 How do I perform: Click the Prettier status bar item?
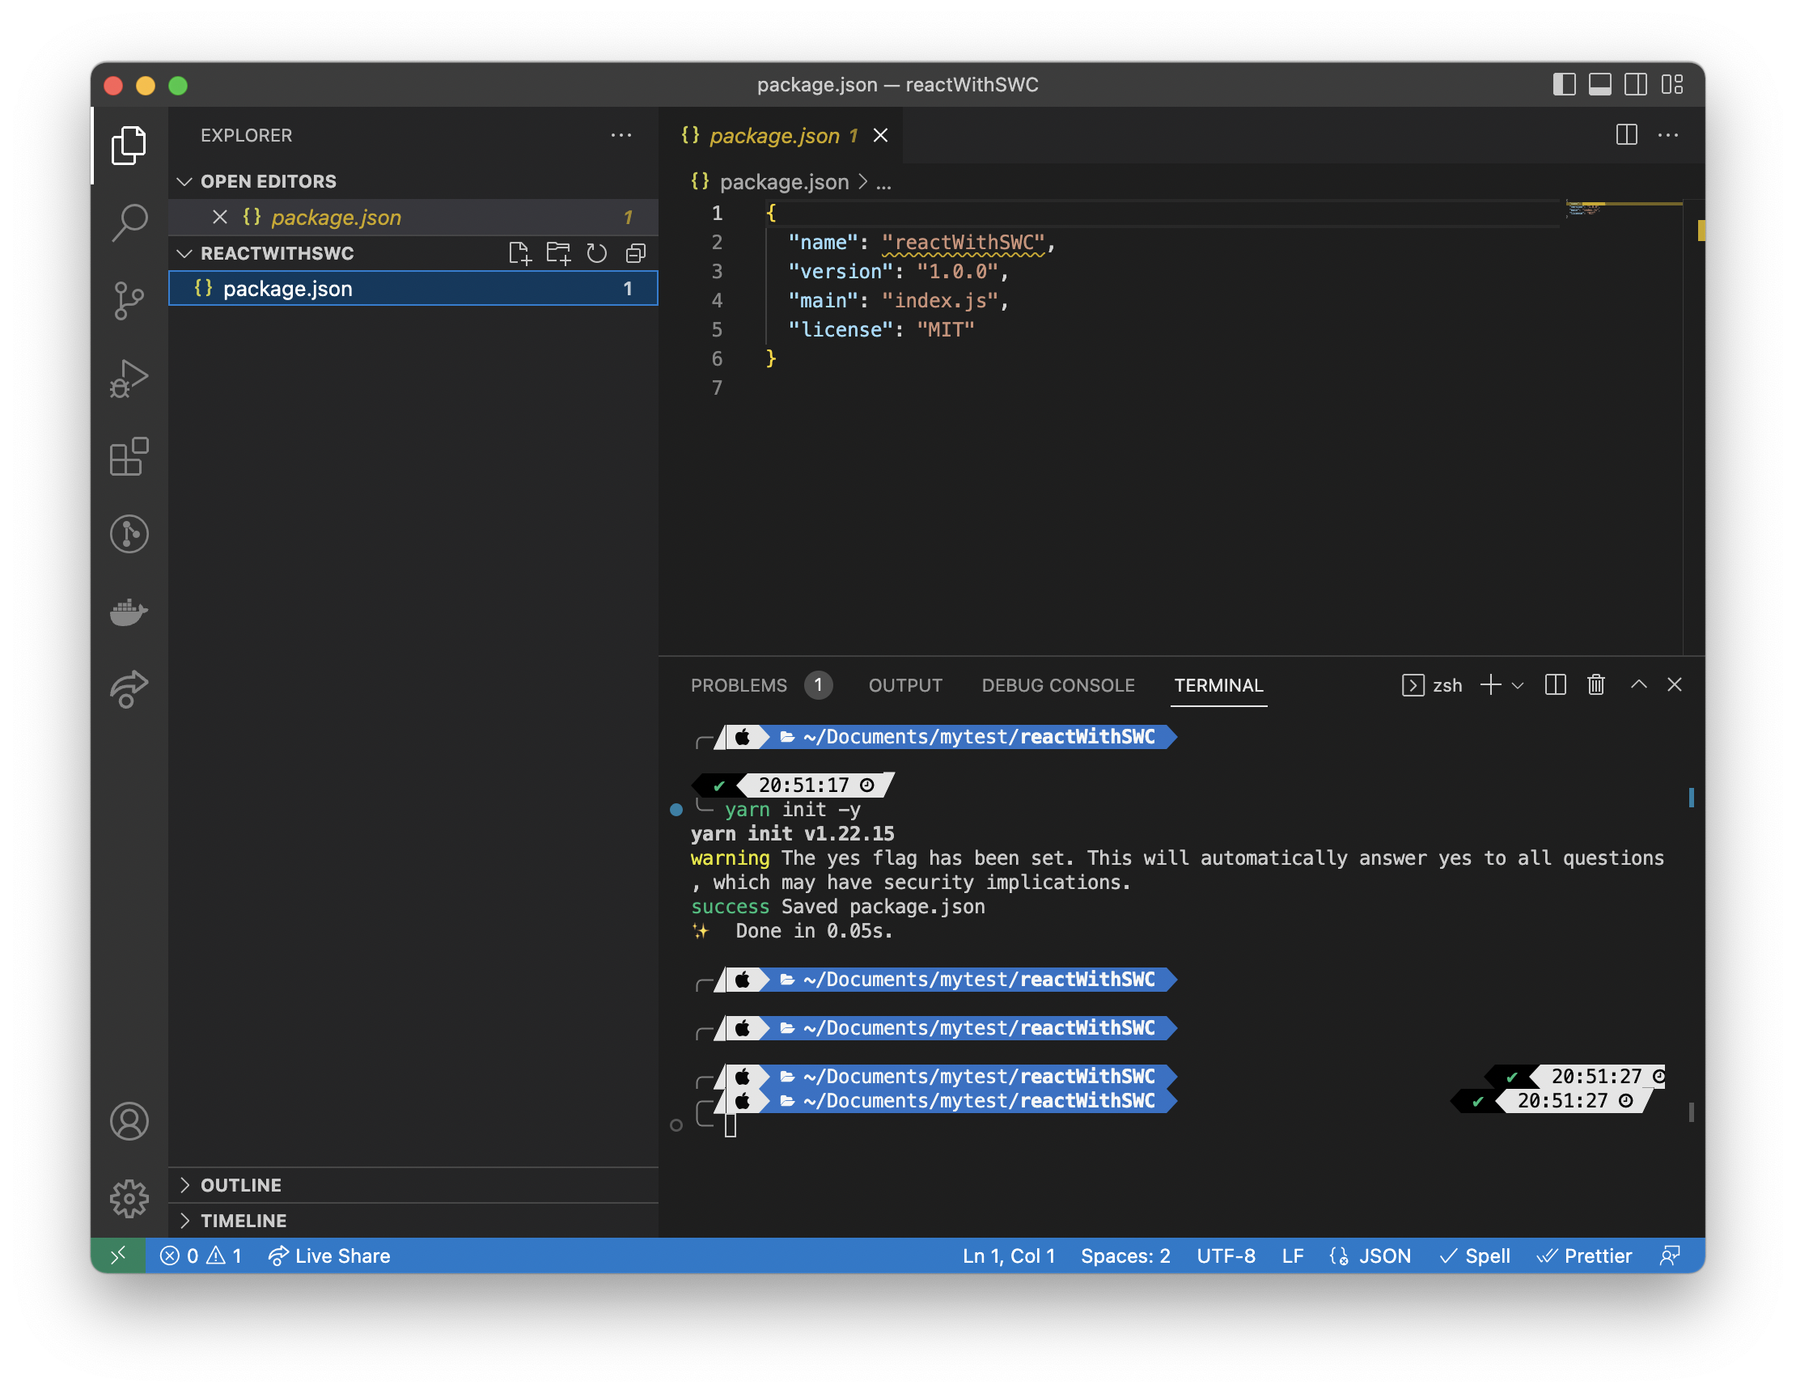tap(1585, 1255)
